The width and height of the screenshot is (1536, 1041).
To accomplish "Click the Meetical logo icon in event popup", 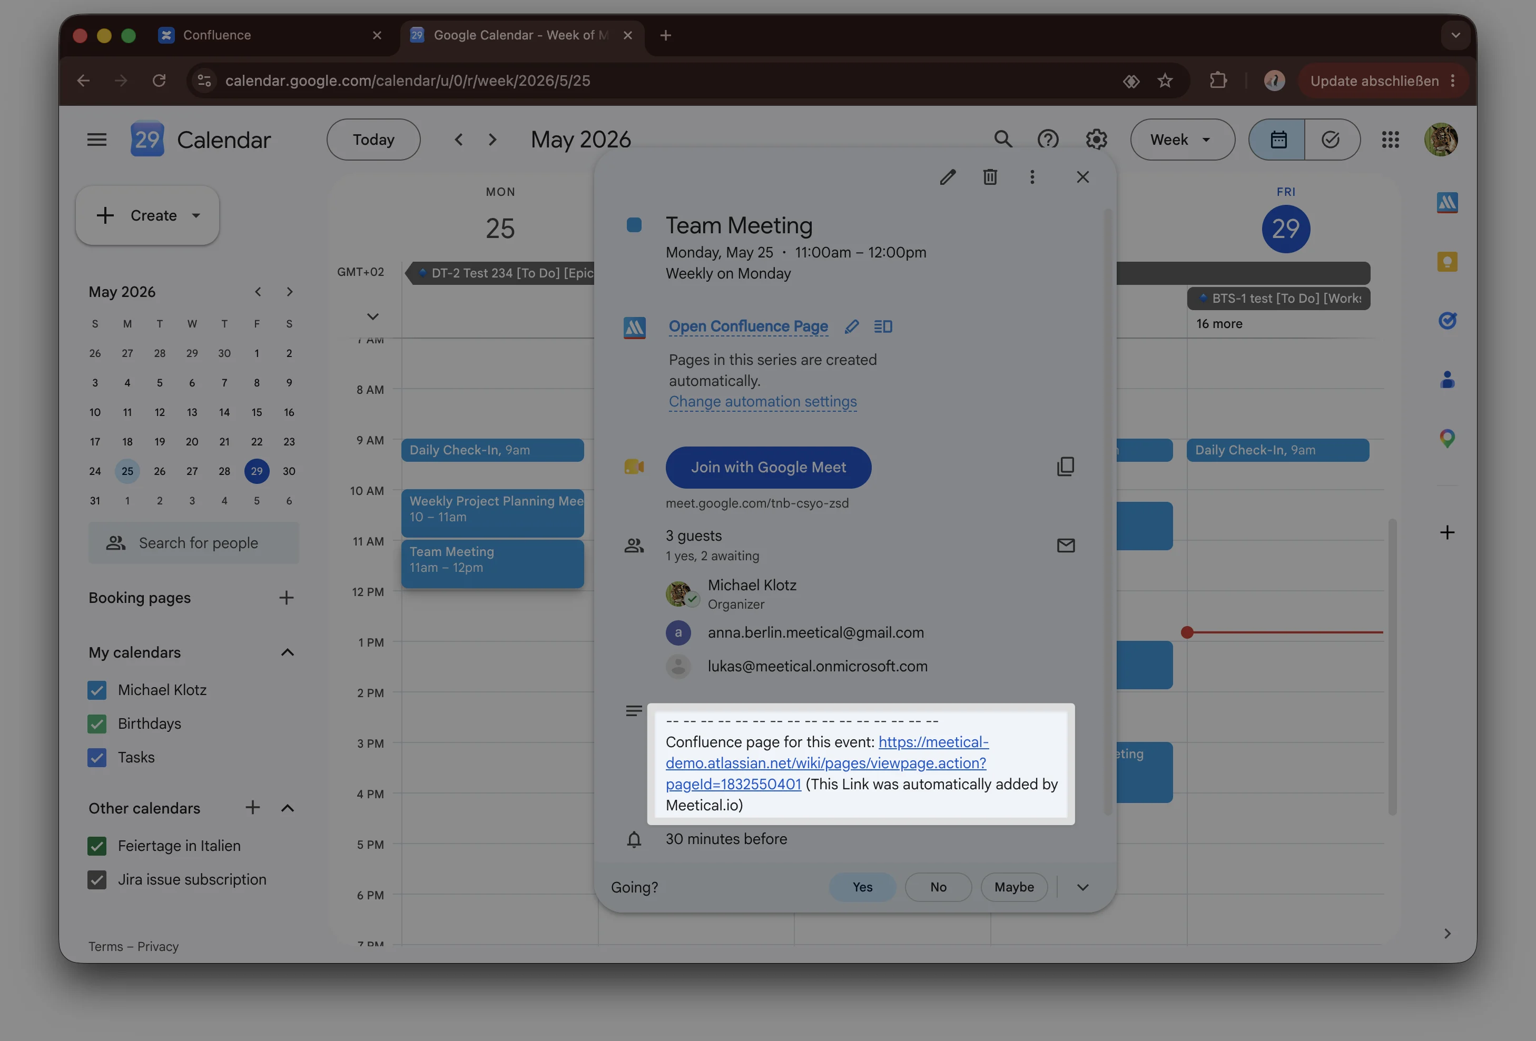I will coord(635,327).
